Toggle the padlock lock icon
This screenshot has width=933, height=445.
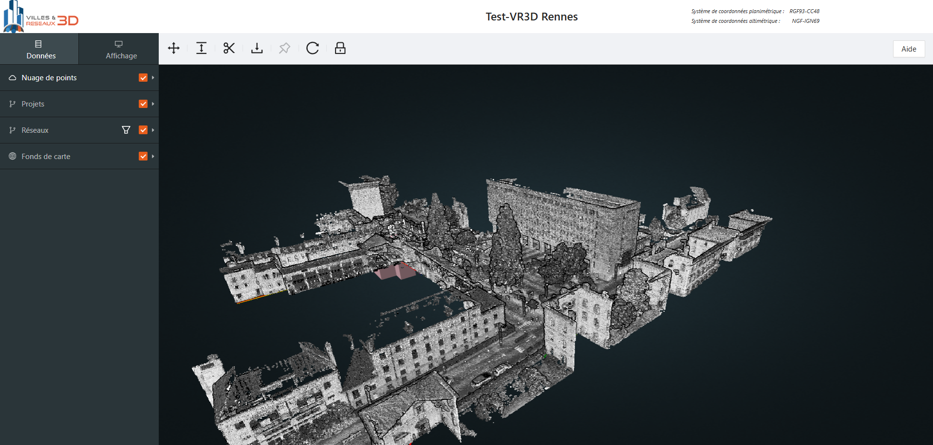coord(340,48)
